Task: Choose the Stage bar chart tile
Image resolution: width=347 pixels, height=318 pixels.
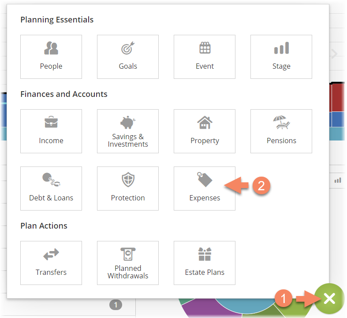Action: [281, 57]
